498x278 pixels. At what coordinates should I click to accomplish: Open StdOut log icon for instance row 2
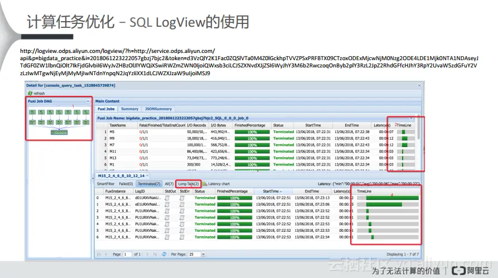167,211
